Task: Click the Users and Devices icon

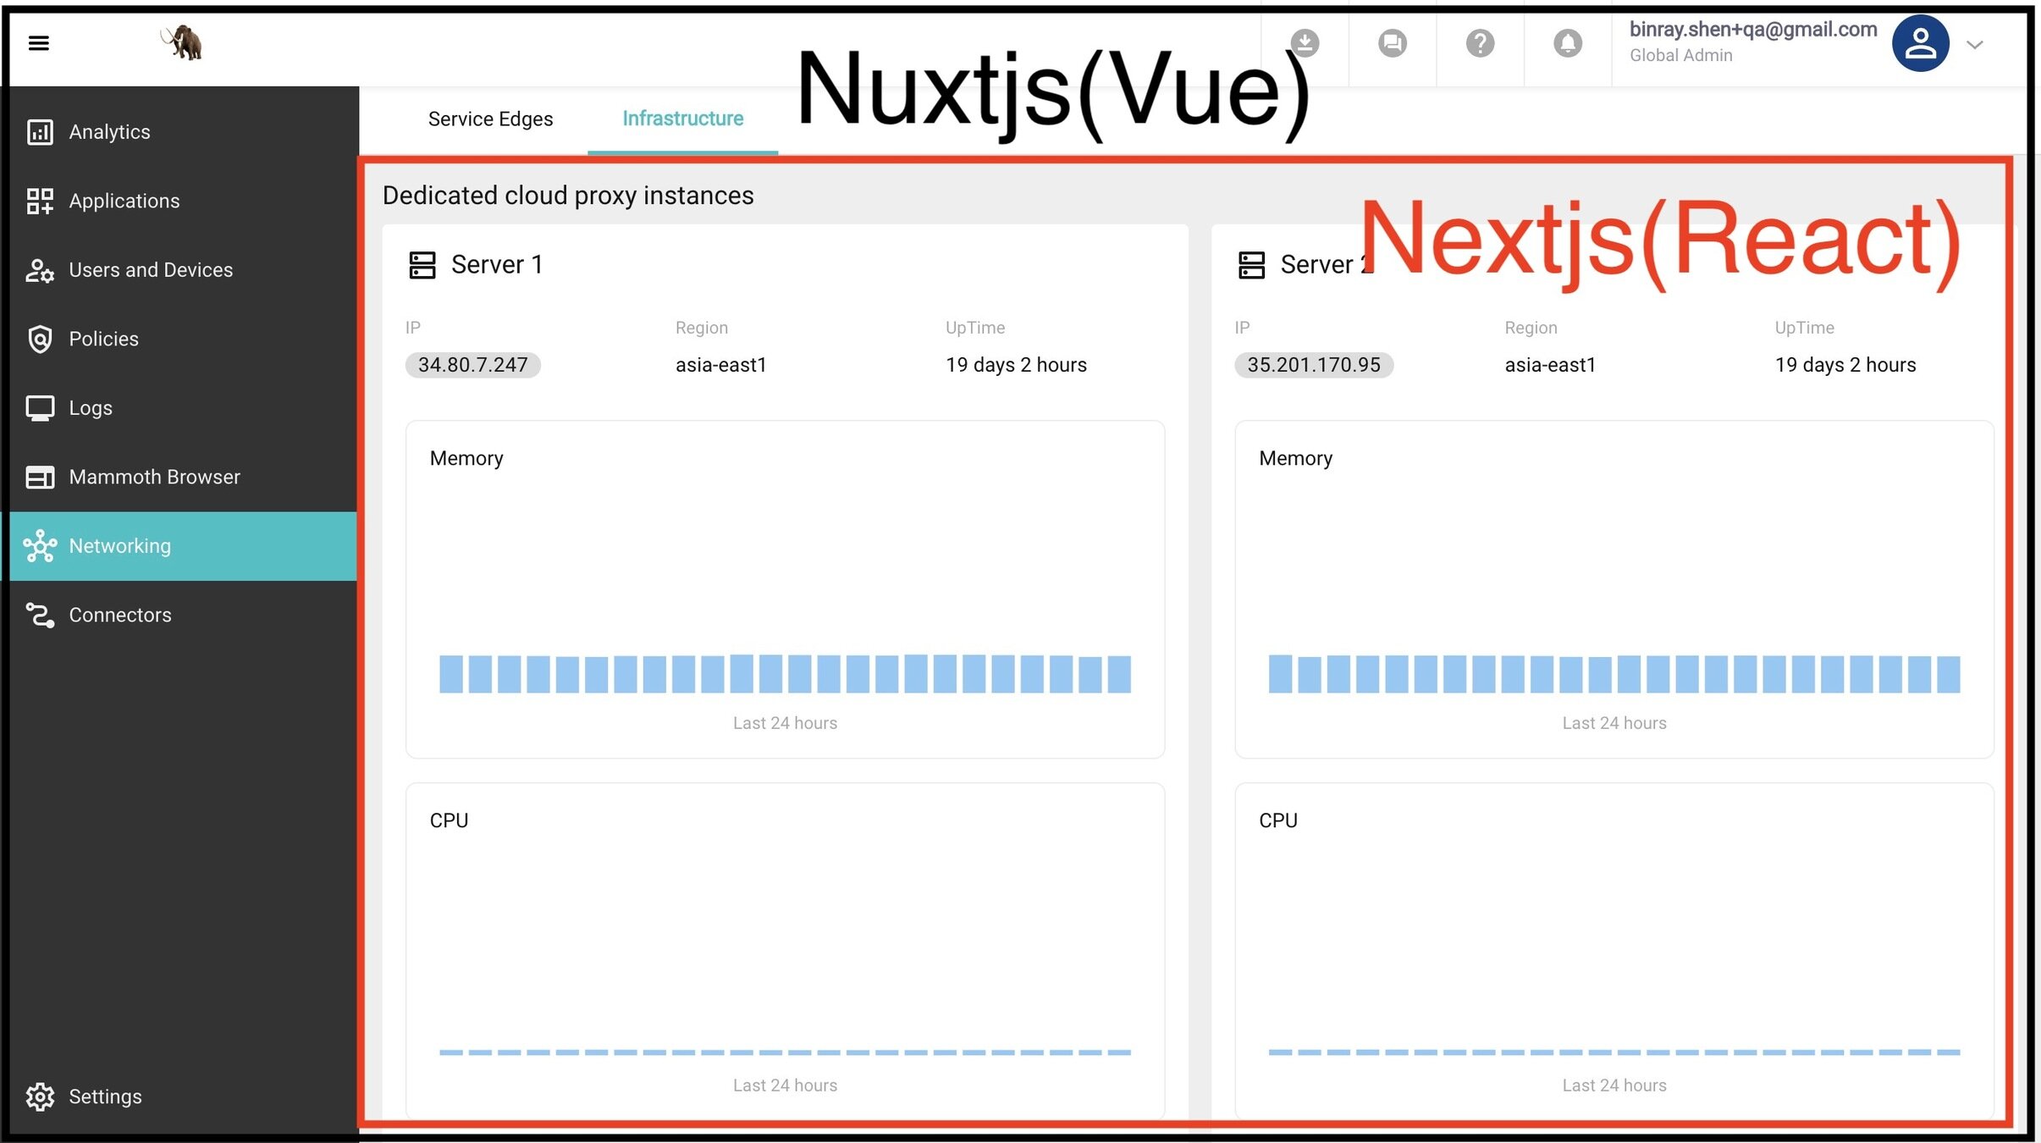Action: pyautogui.click(x=40, y=270)
